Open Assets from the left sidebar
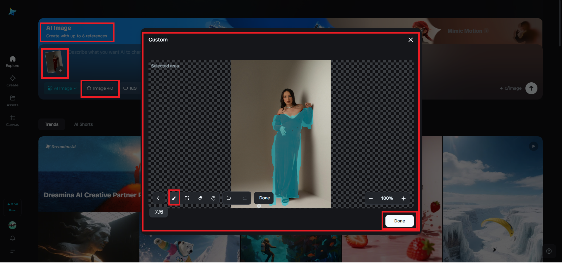Screen dimensions: 562x263 coord(12,101)
